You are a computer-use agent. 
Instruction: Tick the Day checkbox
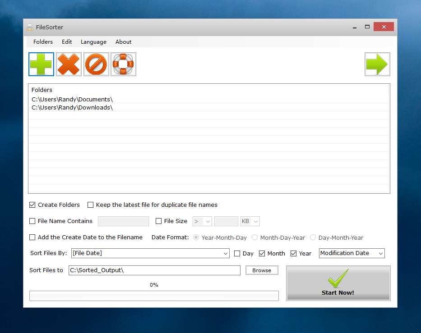tap(237, 253)
